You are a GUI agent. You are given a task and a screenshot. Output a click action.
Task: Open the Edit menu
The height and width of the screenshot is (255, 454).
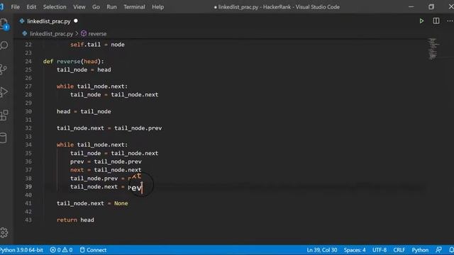click(x=31, y=7)
